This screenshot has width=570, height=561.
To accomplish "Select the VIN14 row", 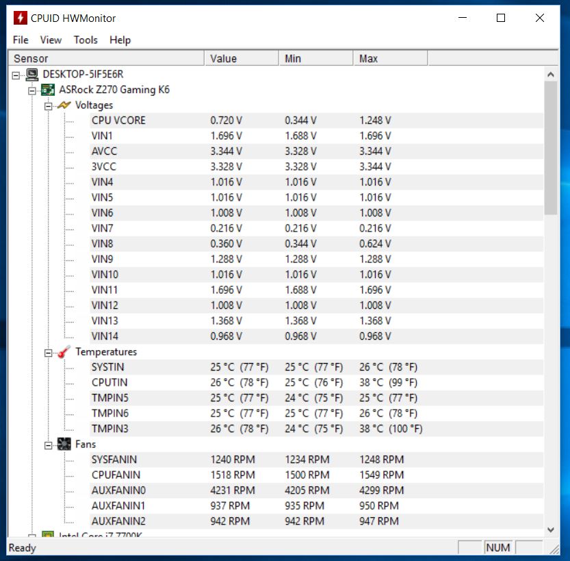I will point(316,336).
